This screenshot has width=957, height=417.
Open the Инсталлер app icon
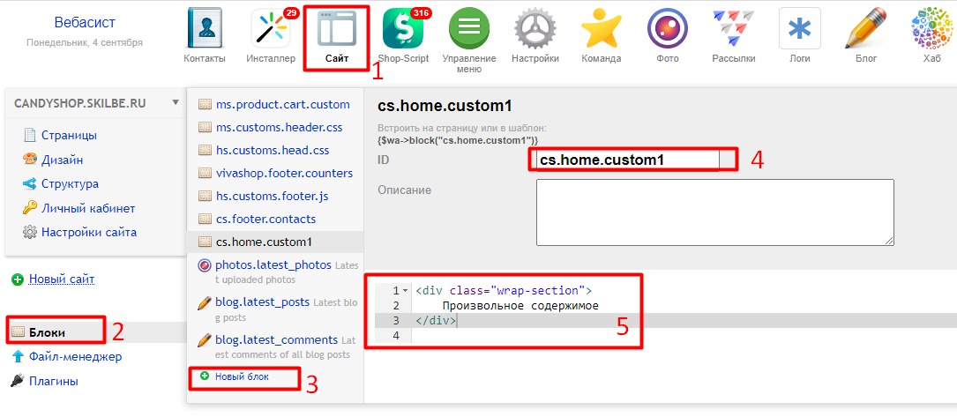click(271, 30)
